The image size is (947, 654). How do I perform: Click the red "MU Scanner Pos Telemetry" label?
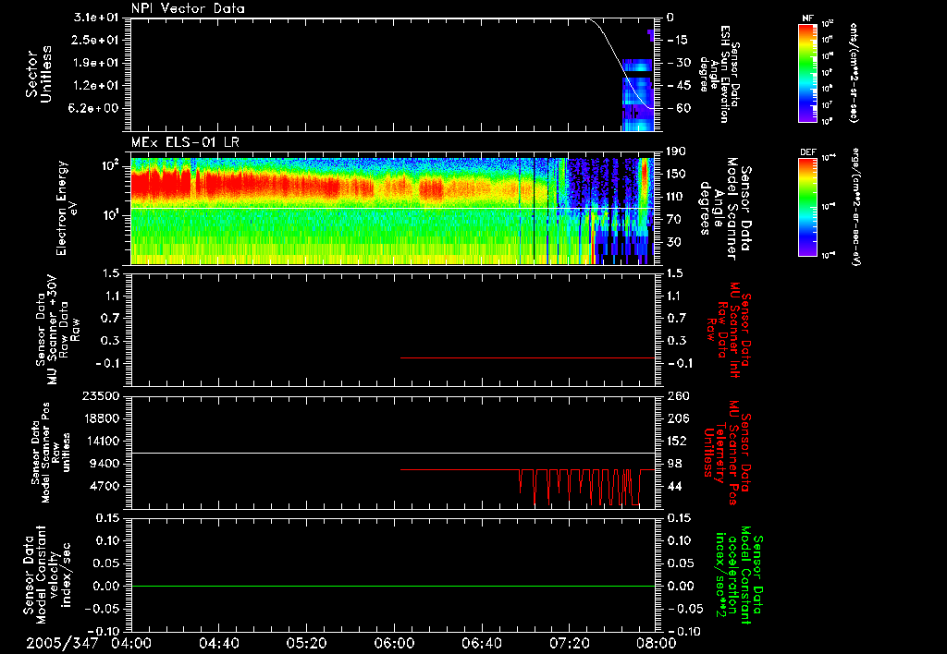727,453
